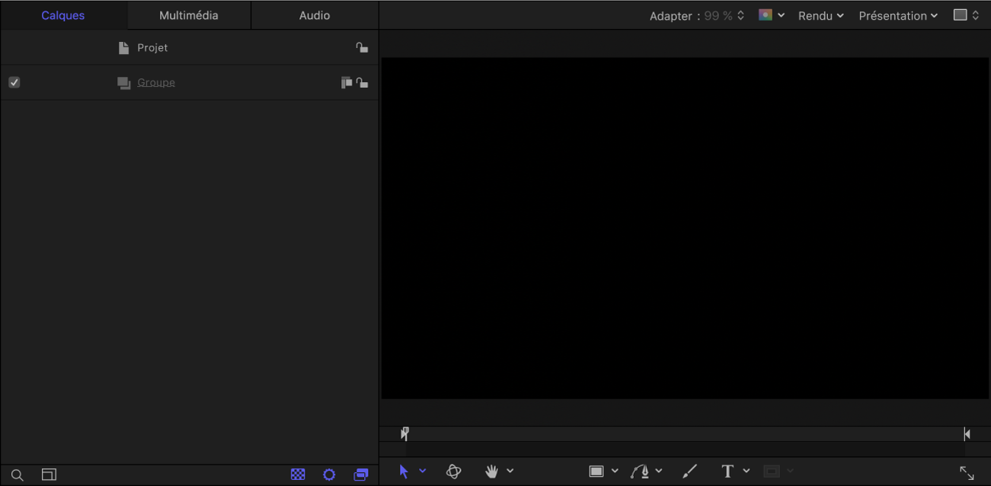Select the Text tool
Viewport: 991px width, 486px height.
point(727,472)
